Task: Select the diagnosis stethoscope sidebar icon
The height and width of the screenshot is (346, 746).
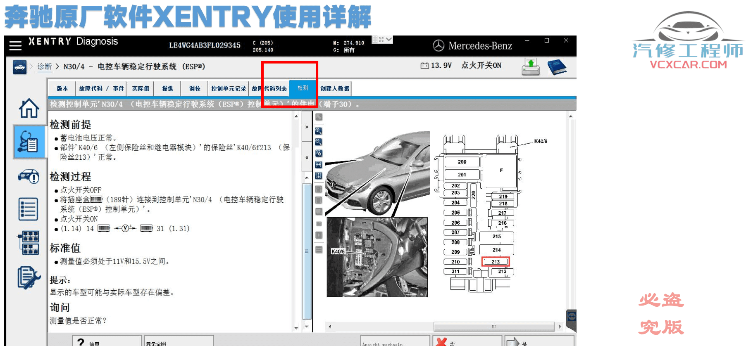Action: click(x=29, y=142)
